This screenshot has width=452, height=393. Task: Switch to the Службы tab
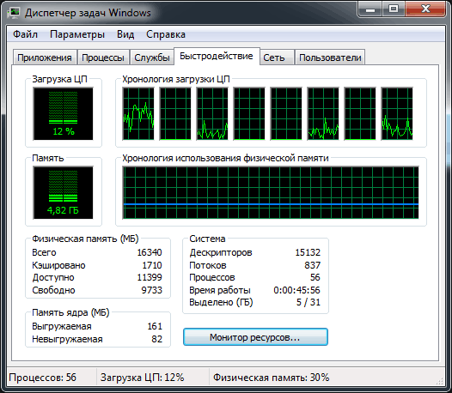point(152,57)
